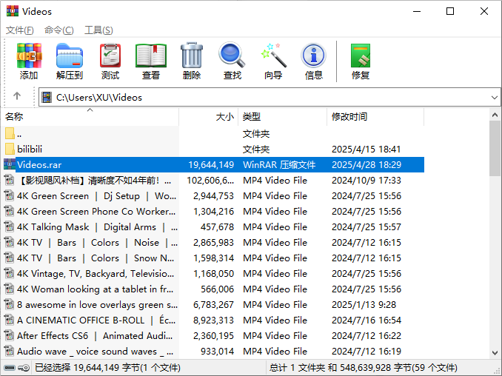Click the WinRAR 压缩文件 type cell

point(279,165)
